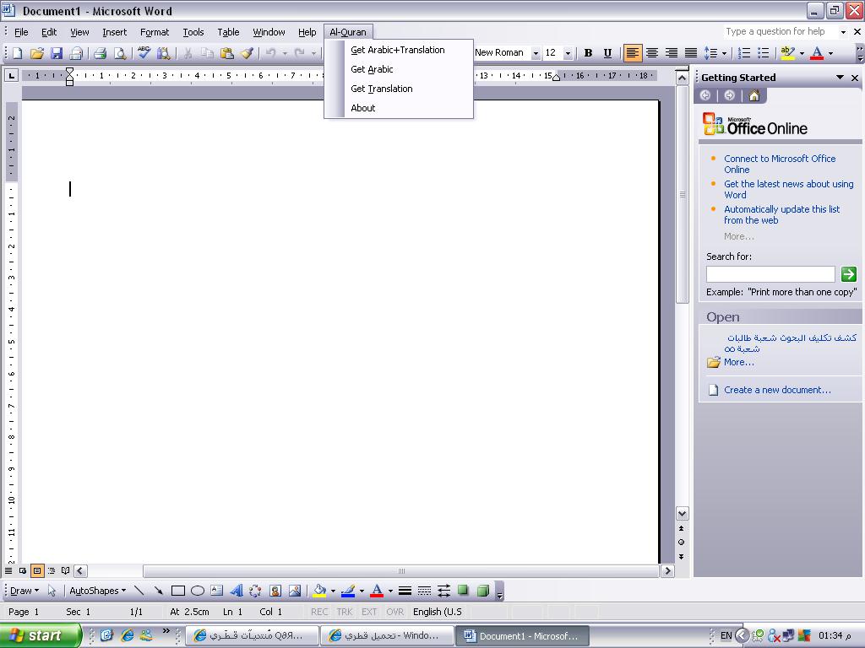Expand Fill Color dropdown arrow in Drawing toolbar
Image resolution: width=865 pixels, height=648 pixels.
point(333,591)
